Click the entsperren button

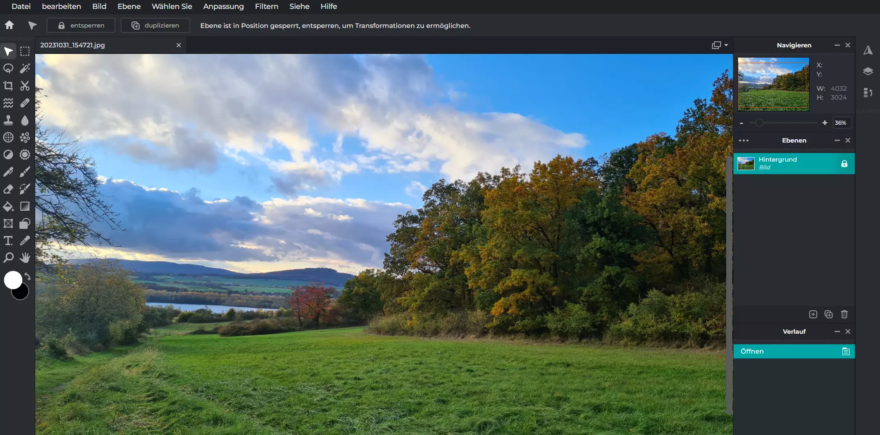[x=81, y=26]
